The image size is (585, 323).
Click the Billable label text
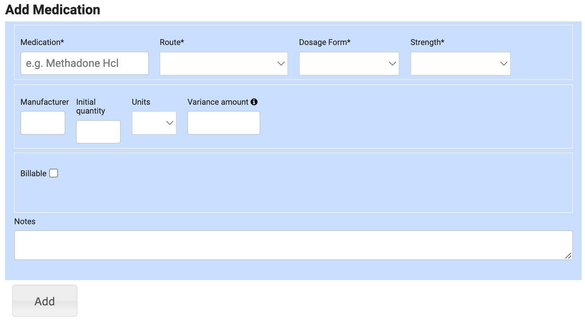pyautogui.click(x=33, y=173)
